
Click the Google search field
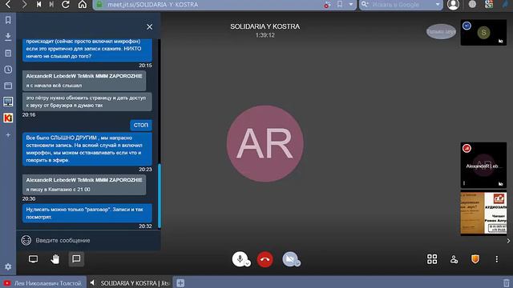(x=401, y=5)
